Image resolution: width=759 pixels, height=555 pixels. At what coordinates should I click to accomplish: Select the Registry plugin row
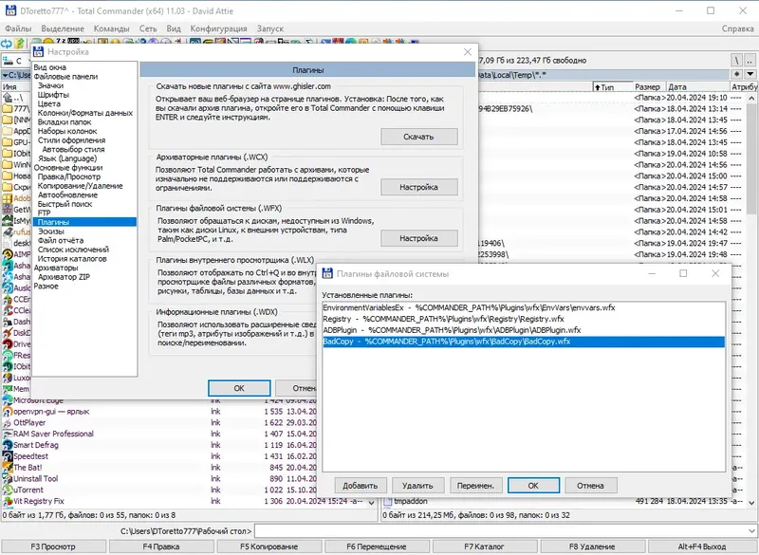(524, 319)
